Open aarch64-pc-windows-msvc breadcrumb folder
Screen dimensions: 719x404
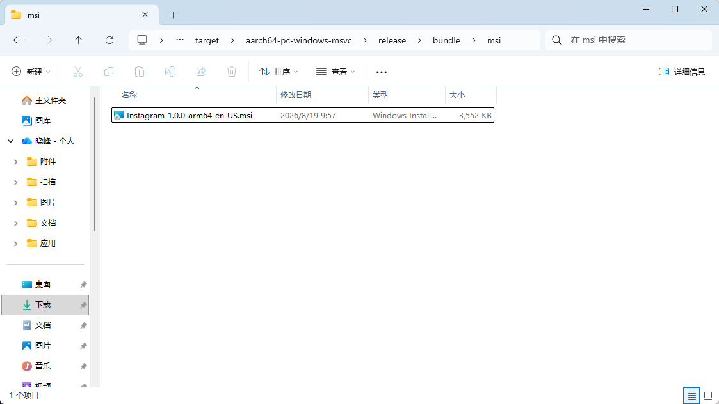298,40
